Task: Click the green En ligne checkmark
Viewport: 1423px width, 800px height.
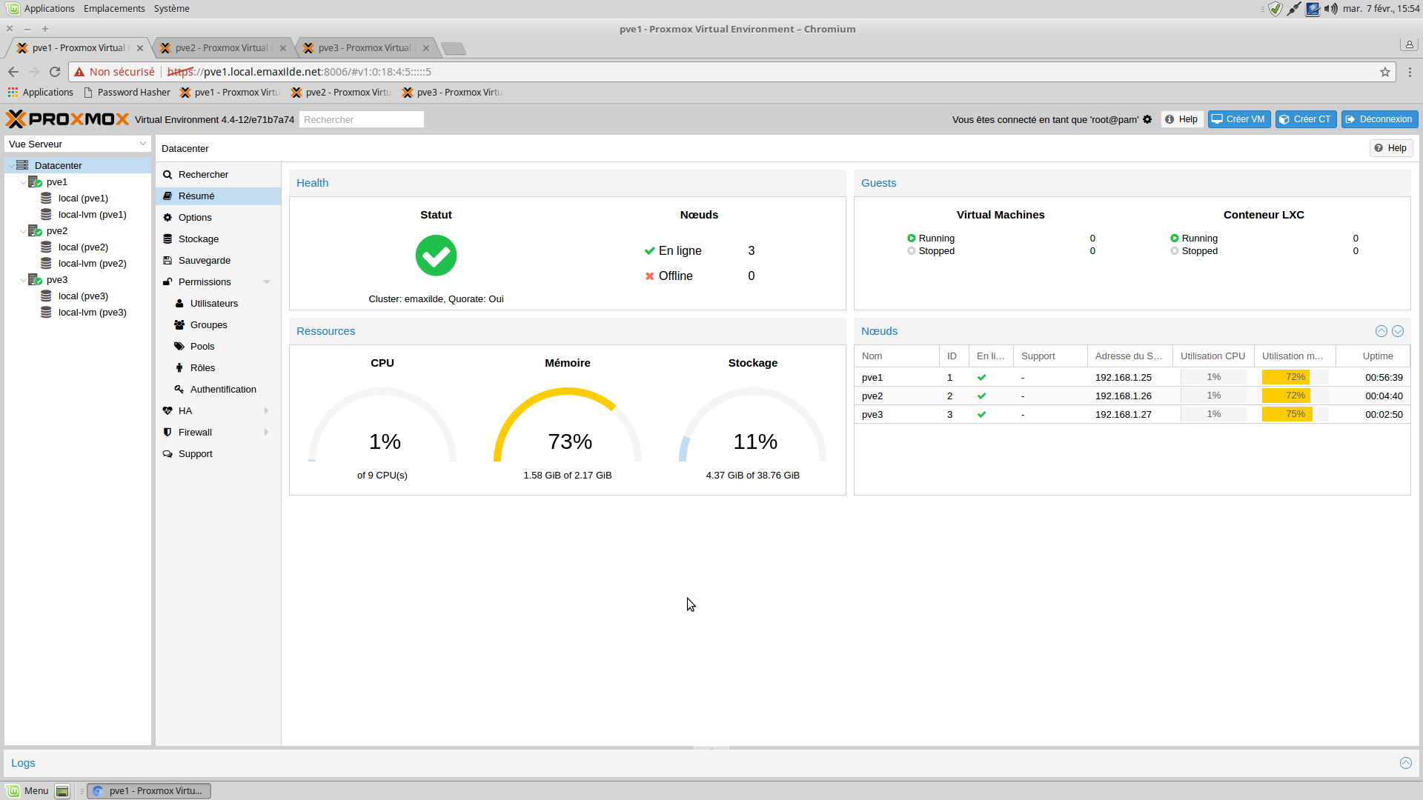Action: (x=650, y=250)
